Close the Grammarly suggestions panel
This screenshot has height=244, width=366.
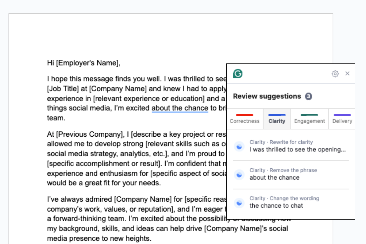coord(347,74)
